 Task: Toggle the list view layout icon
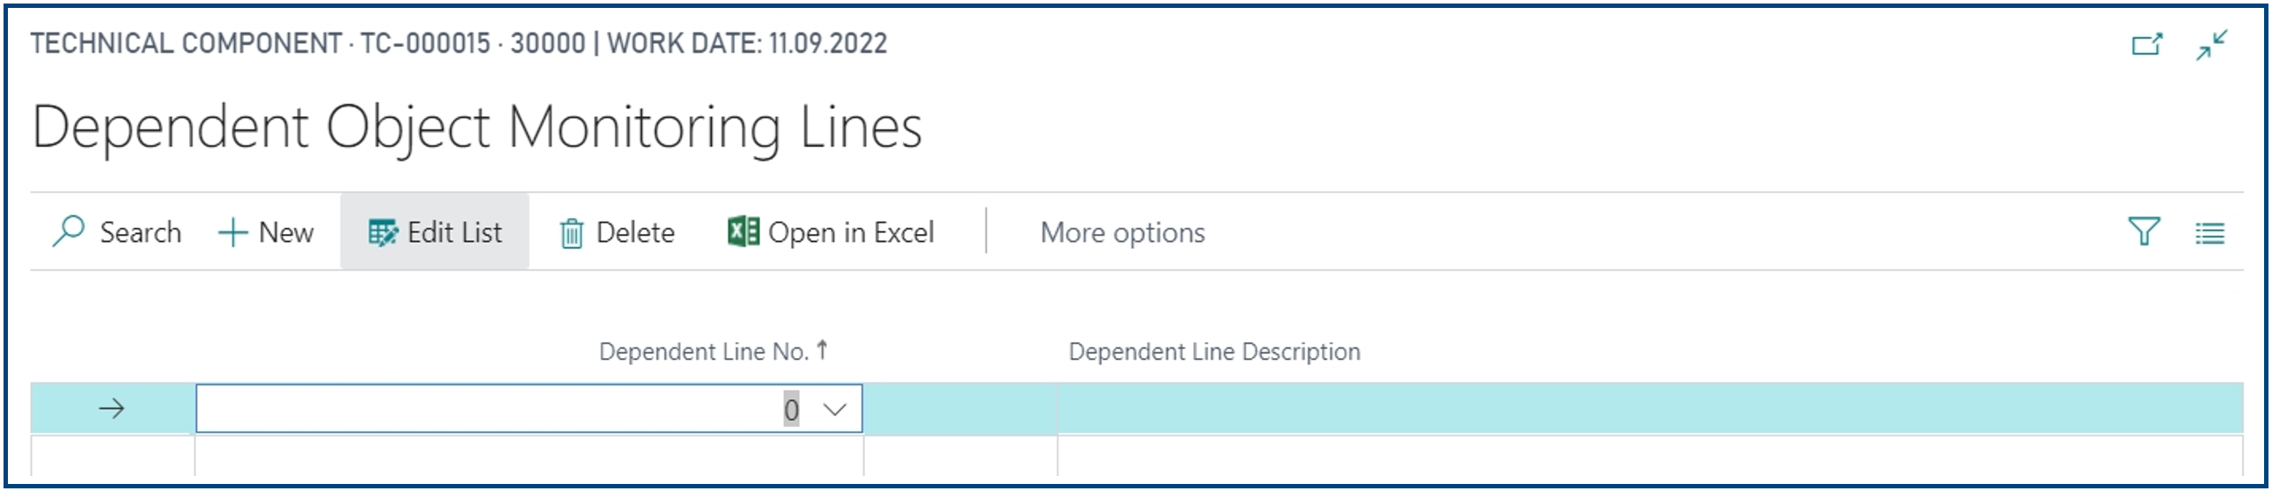click(2210, 233)
